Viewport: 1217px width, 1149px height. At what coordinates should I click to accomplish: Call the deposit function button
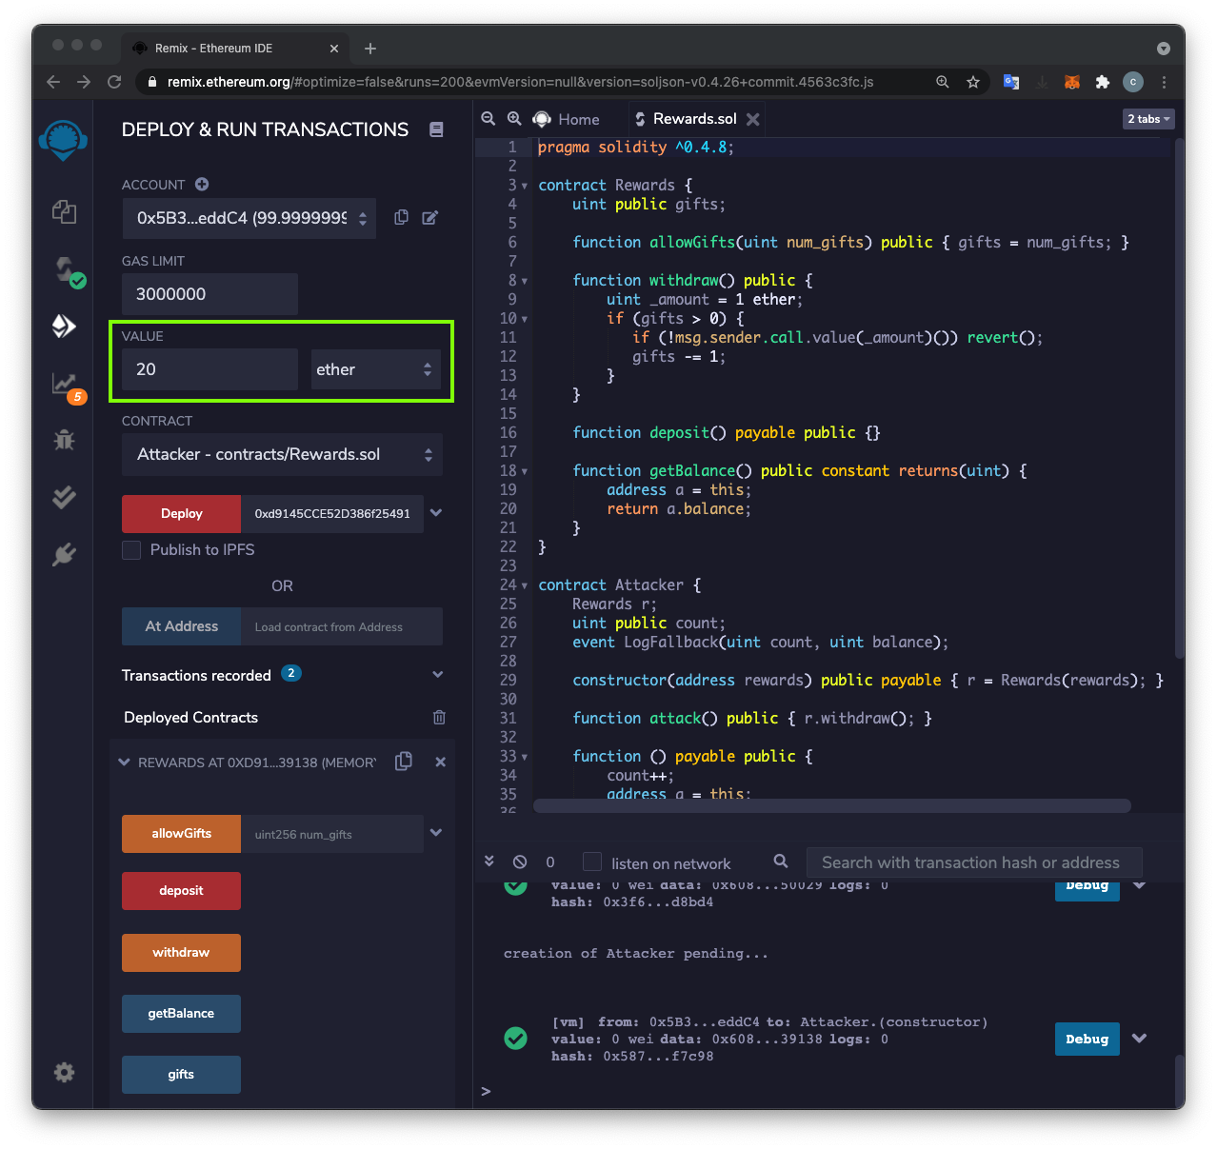click(x=181, y=891)
